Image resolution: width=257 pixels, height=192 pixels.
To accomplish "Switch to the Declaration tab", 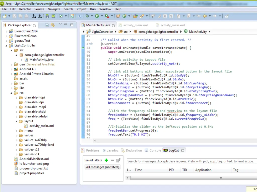I will [132, 150].
